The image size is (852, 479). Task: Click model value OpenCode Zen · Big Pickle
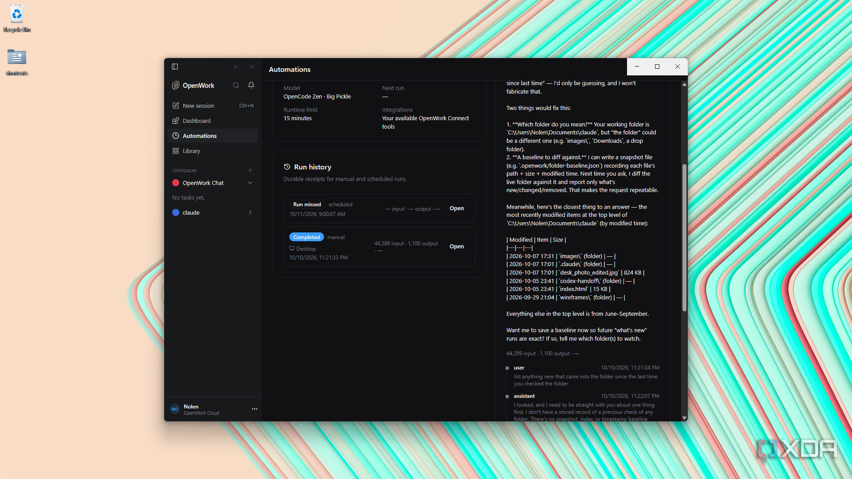[317, 97]
